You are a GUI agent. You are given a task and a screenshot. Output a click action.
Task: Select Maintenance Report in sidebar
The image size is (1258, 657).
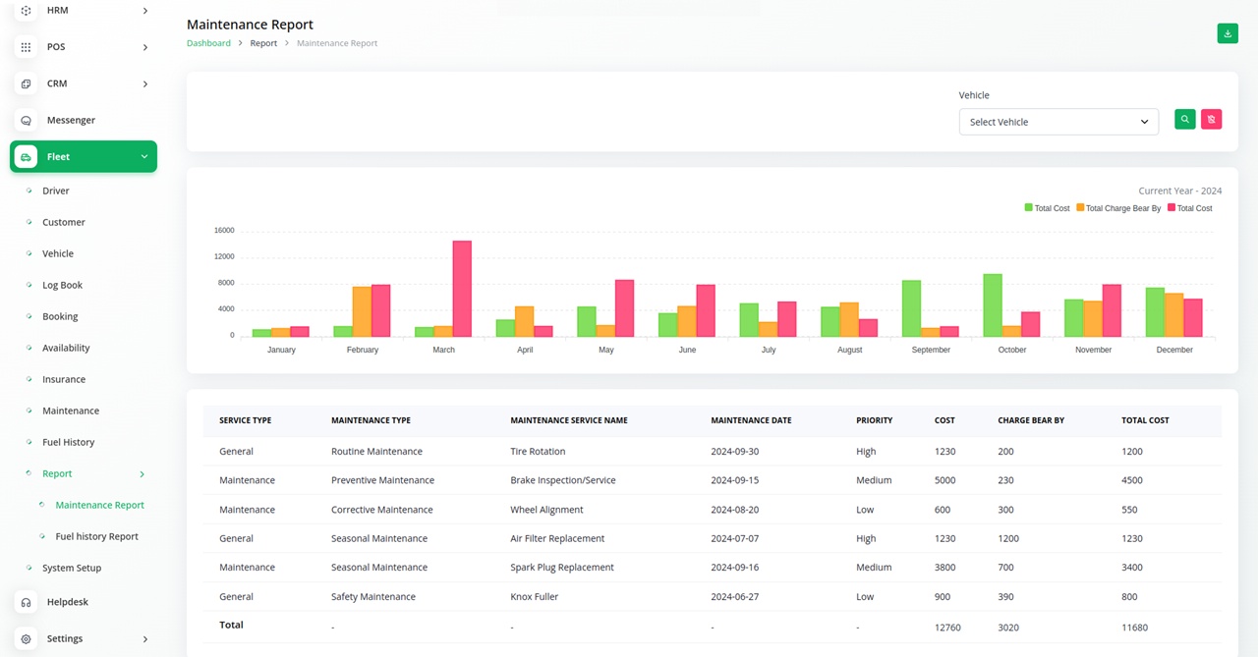click(100, 505)
